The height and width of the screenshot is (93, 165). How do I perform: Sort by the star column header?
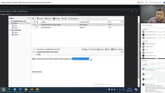coord(35,22)
